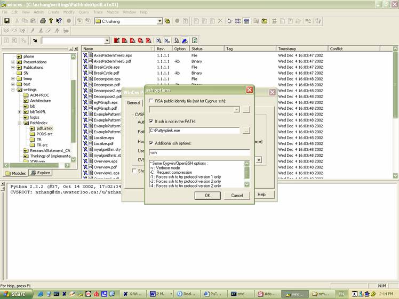This screenshot has height=299, width=399.
Task: Click the browse folder icon beside the path combo
Action: (x=167, y=21)
